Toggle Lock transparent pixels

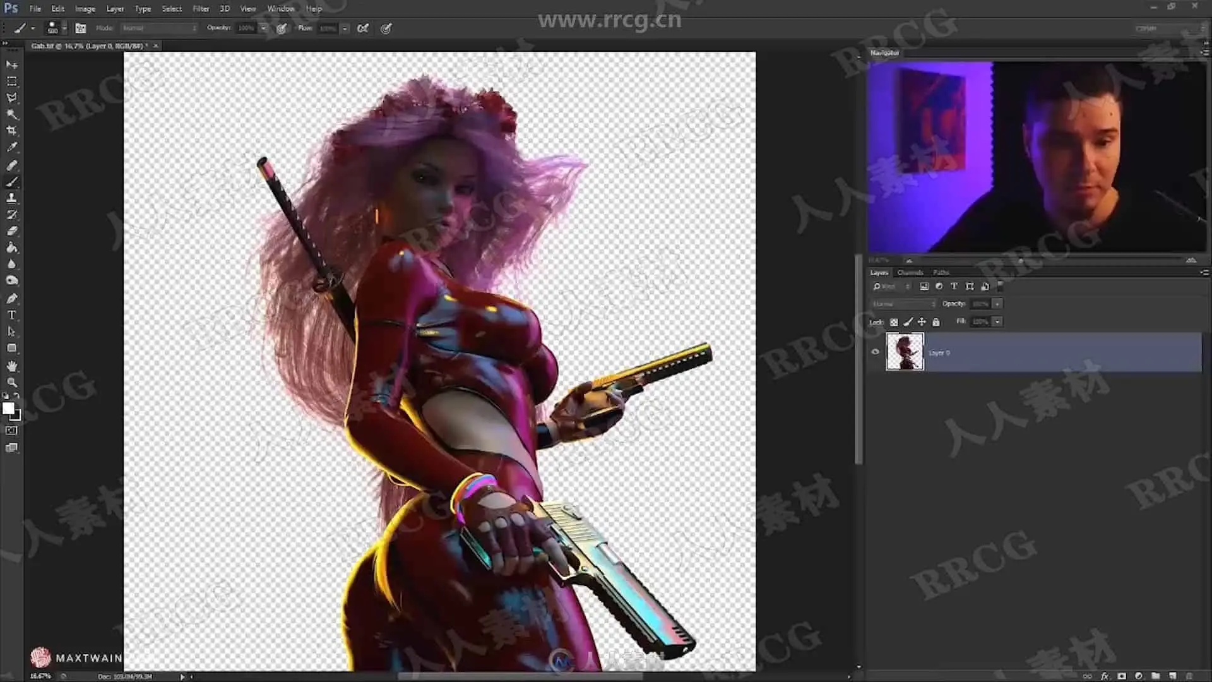894,322
